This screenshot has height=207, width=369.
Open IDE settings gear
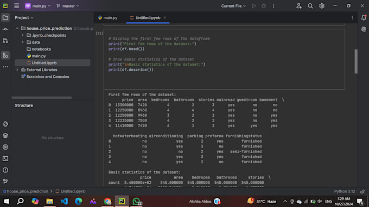coord(322,6)
